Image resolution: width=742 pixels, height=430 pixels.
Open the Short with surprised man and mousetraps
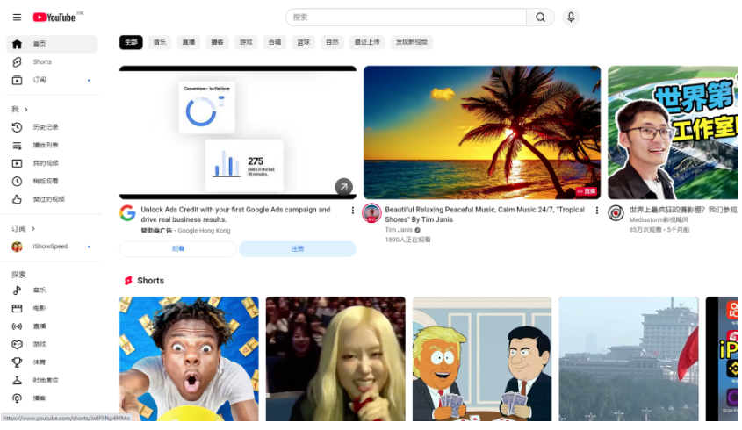(x=189, y=359)
